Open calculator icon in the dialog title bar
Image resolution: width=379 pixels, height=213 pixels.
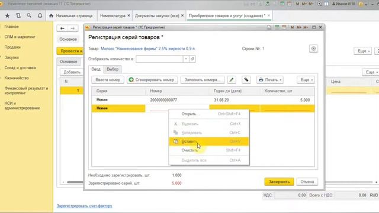277,27
